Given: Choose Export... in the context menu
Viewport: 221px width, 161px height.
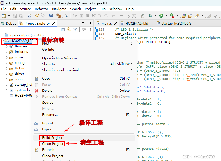Looking at the screenshot, I should pyautogui.click(x=84, y=129).
